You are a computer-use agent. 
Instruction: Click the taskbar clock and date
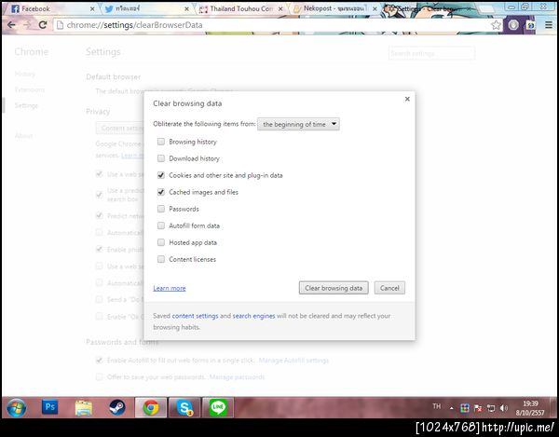click(530, 408)
